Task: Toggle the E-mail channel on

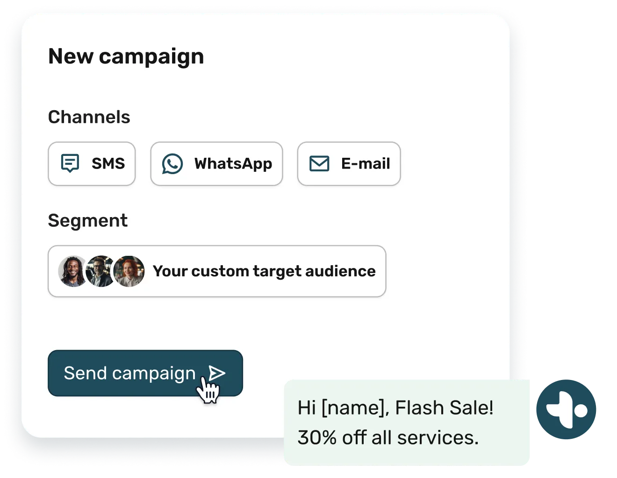Action: coord(349,163)
